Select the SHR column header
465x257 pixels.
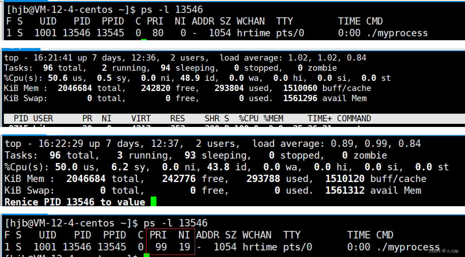click(212, 118)
